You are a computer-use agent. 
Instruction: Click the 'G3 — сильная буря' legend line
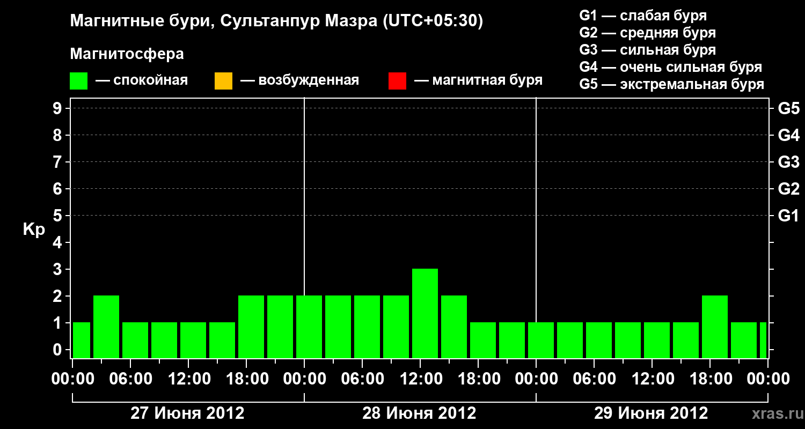point(648,50)
